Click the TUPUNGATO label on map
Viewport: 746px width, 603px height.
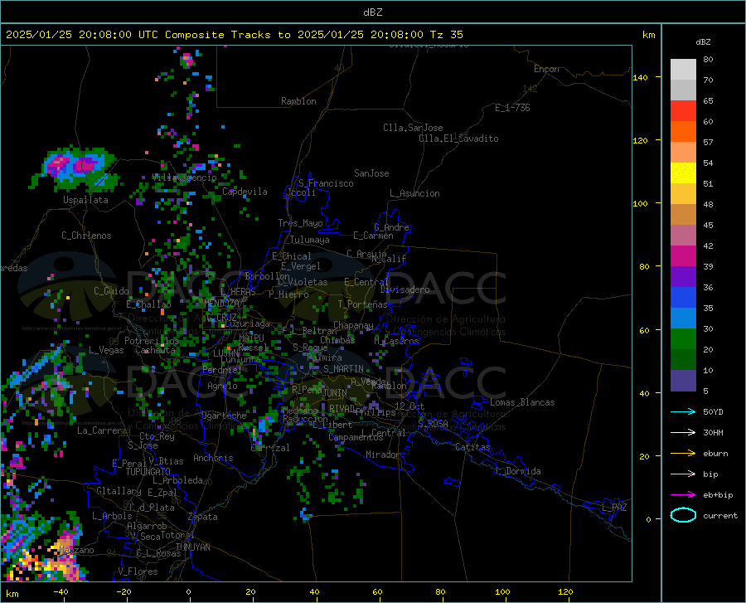click(x=148, y=472)
